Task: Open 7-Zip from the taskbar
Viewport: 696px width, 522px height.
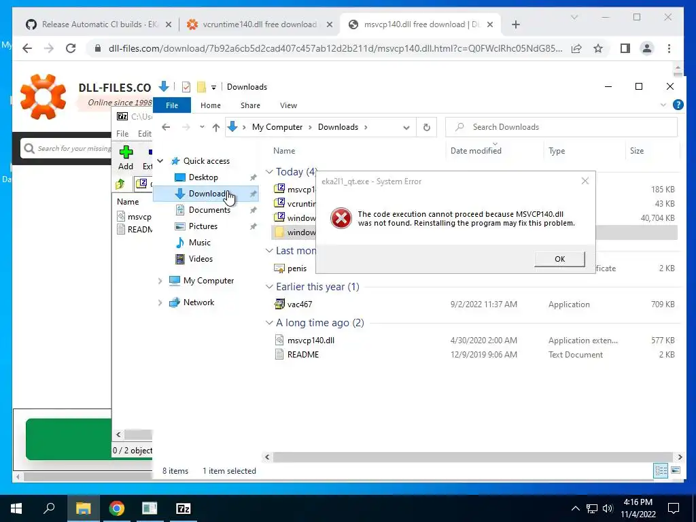Action: click(x=184, y=508)
